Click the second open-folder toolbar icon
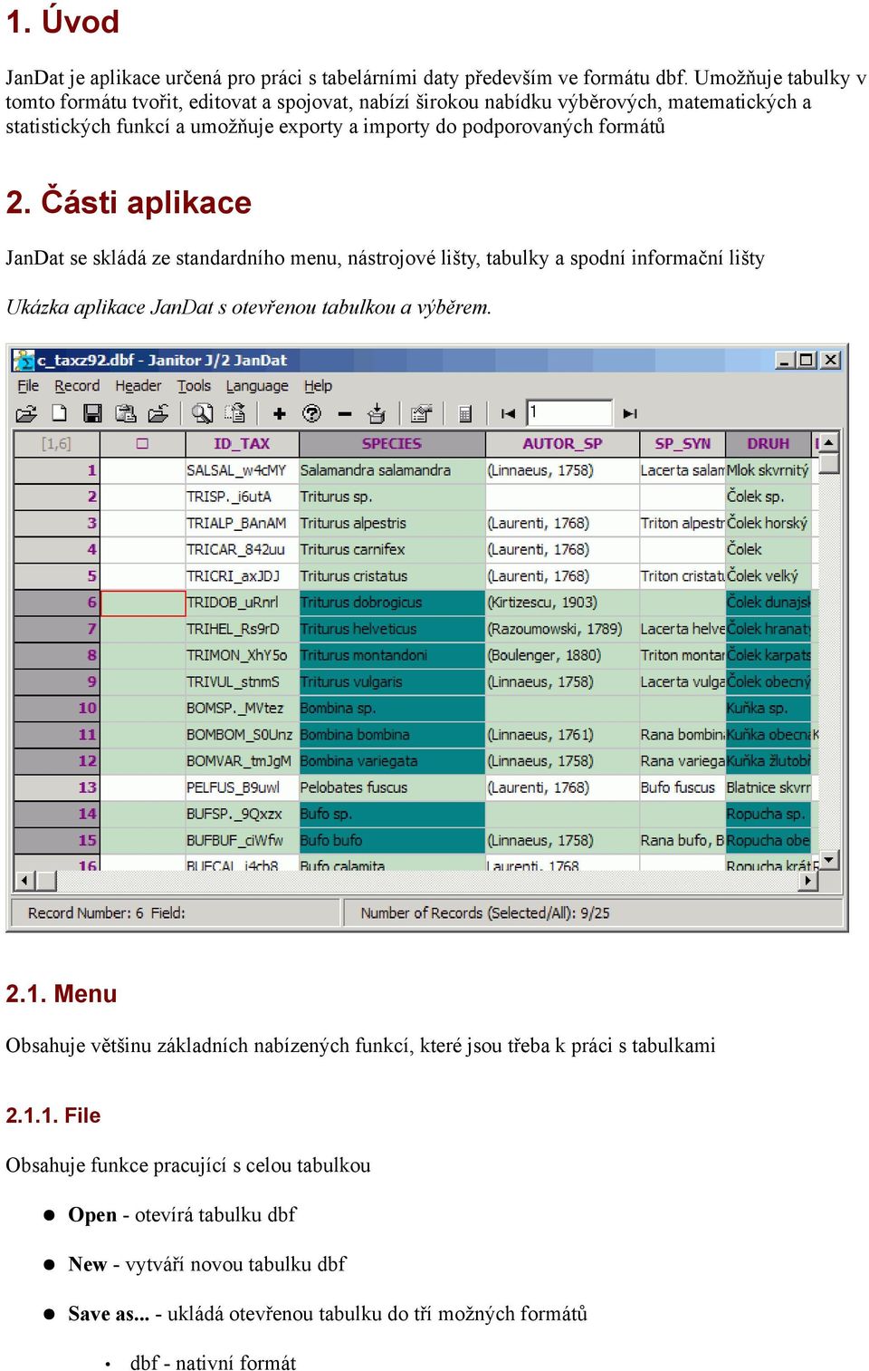Viewport: 869px width, 1371px height. point(158,414)
